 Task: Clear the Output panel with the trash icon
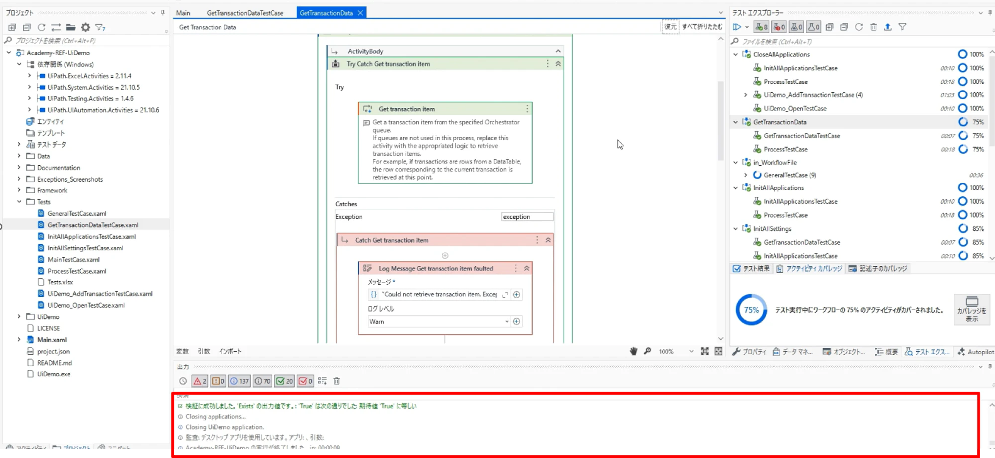click(337, 381)
